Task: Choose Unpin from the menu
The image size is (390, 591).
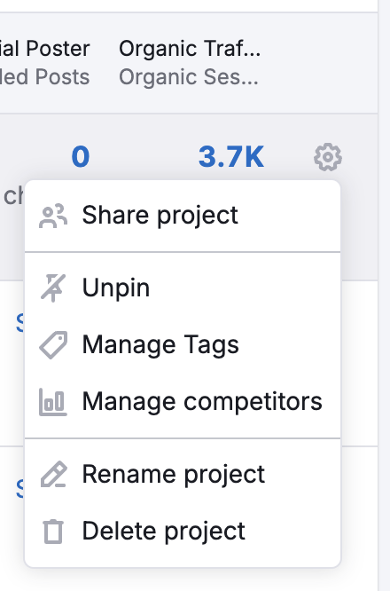Action: coord(183,288)
